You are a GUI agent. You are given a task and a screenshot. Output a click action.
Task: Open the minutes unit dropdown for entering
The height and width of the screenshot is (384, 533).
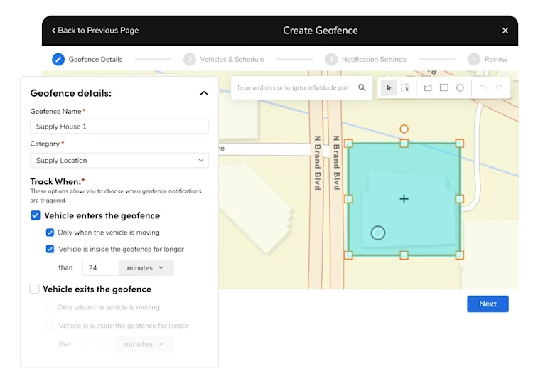point(146,268)
